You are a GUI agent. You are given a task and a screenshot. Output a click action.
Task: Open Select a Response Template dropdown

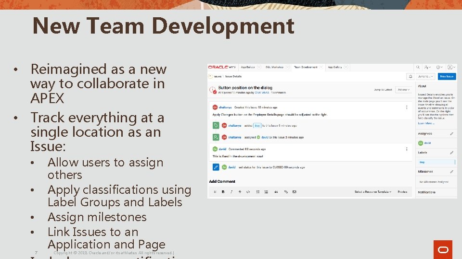(372, 192)
